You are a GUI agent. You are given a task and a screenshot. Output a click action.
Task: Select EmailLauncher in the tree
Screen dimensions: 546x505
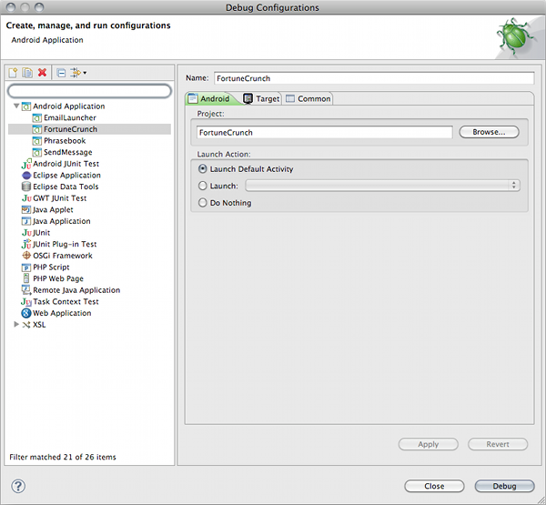click(x=70, y=117)
